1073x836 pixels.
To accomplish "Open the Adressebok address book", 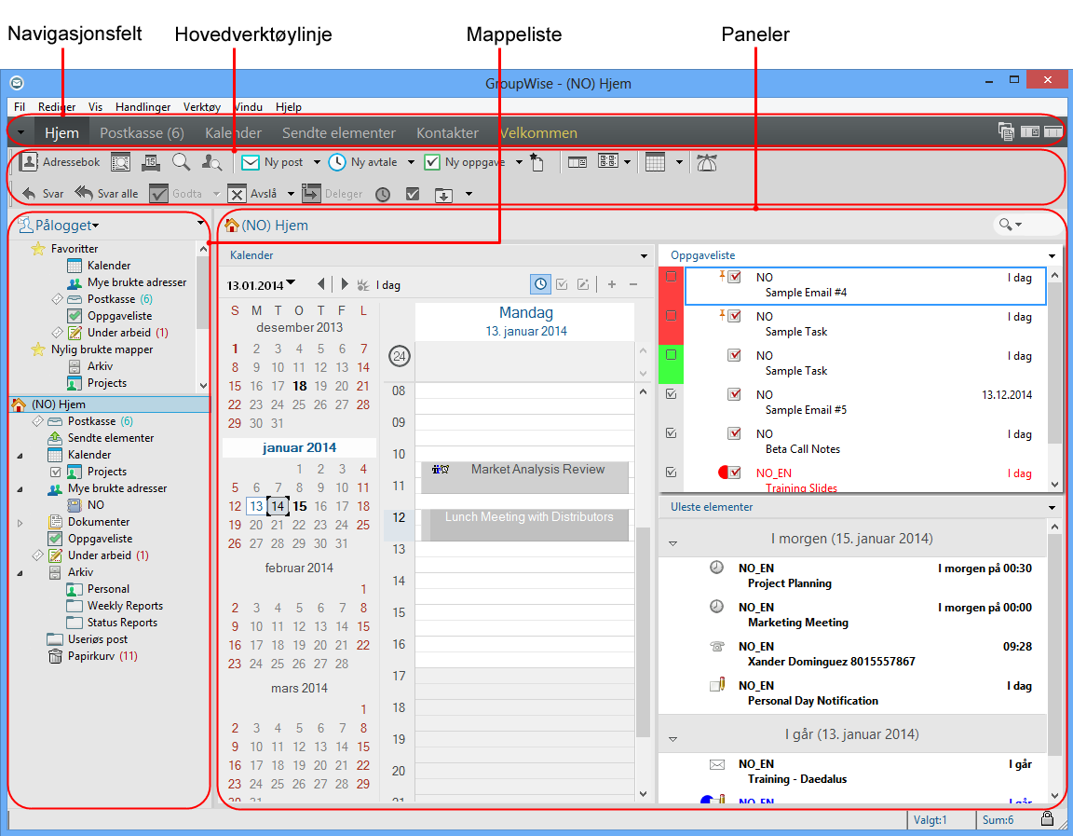I will click(60, 162).
